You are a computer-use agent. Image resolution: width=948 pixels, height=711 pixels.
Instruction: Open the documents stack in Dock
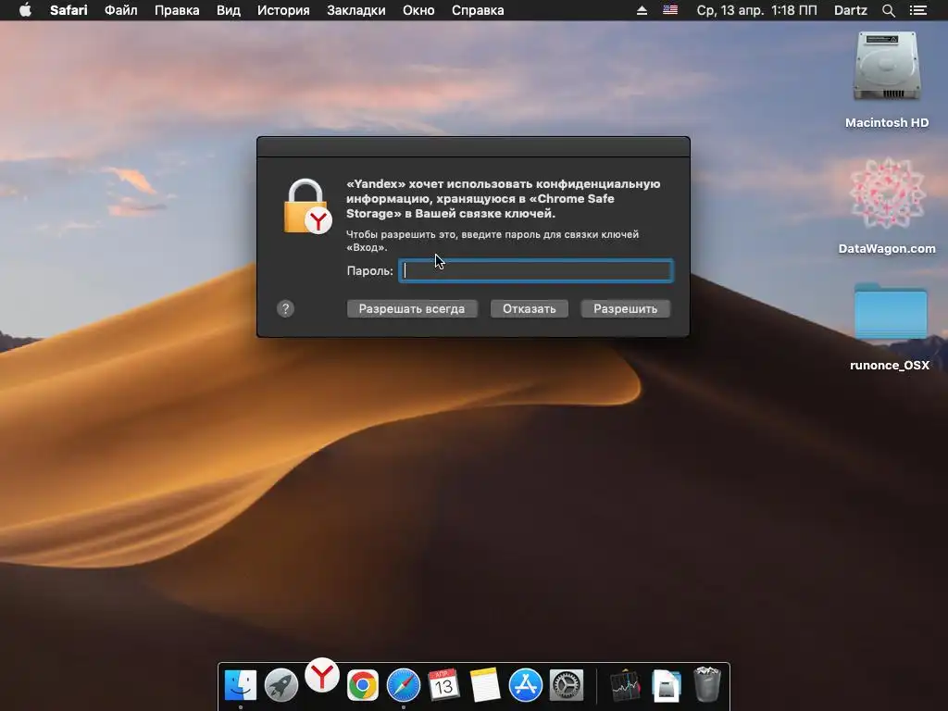(667, 686)
